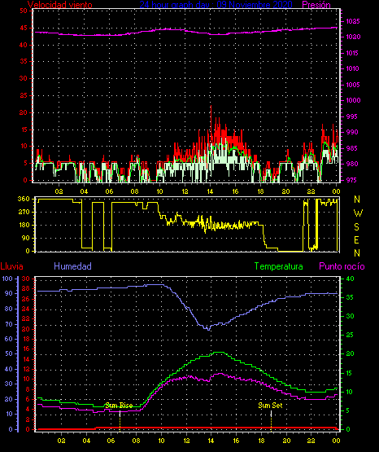Image resolution: width=379 pixels, height=452 pixels.
Task: Click the 'Presión' label in magenta
Action: (316, 5)
